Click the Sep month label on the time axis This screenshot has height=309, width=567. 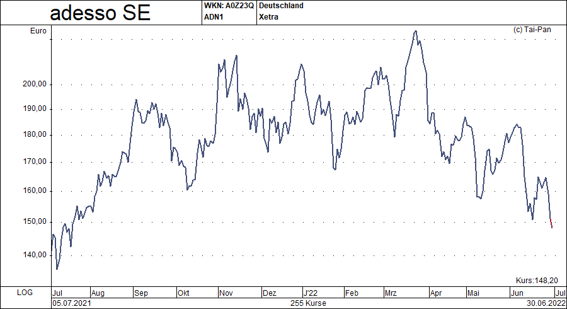point(141,293)
